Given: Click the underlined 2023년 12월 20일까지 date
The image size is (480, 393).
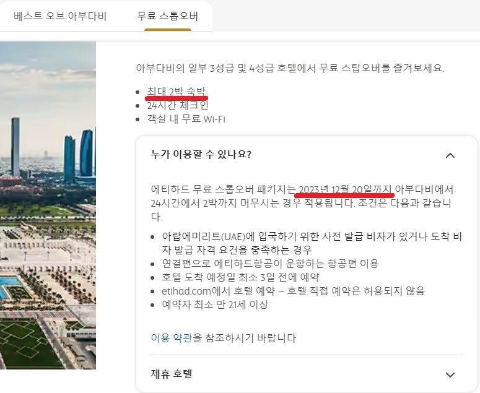Looking at the screenshot, I should [345, 189].
